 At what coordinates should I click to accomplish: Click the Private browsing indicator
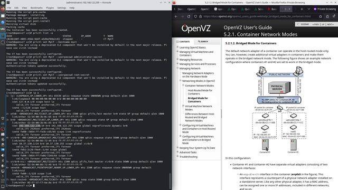coord(325,9)
